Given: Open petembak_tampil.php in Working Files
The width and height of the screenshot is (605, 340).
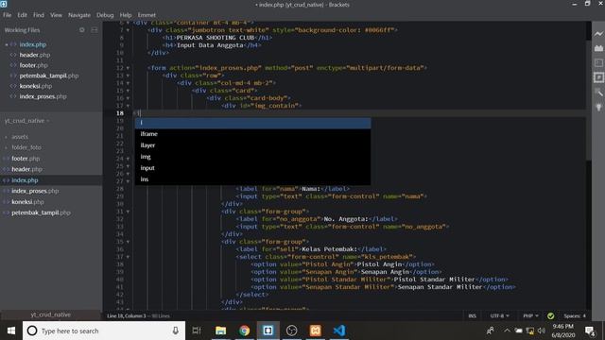Looking at the screenshot, I should tap(49, 76).
